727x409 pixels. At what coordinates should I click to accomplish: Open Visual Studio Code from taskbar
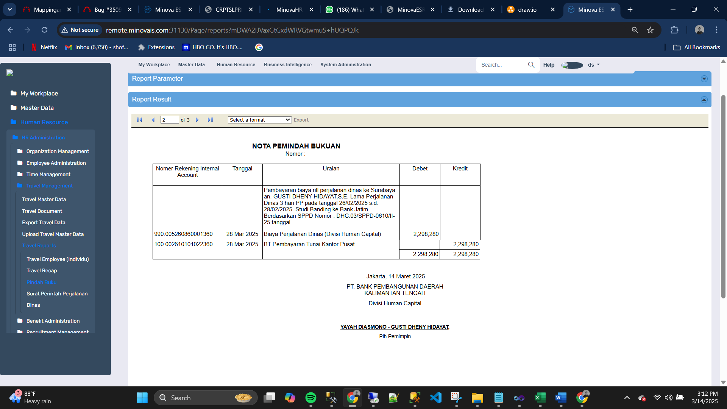436,398
